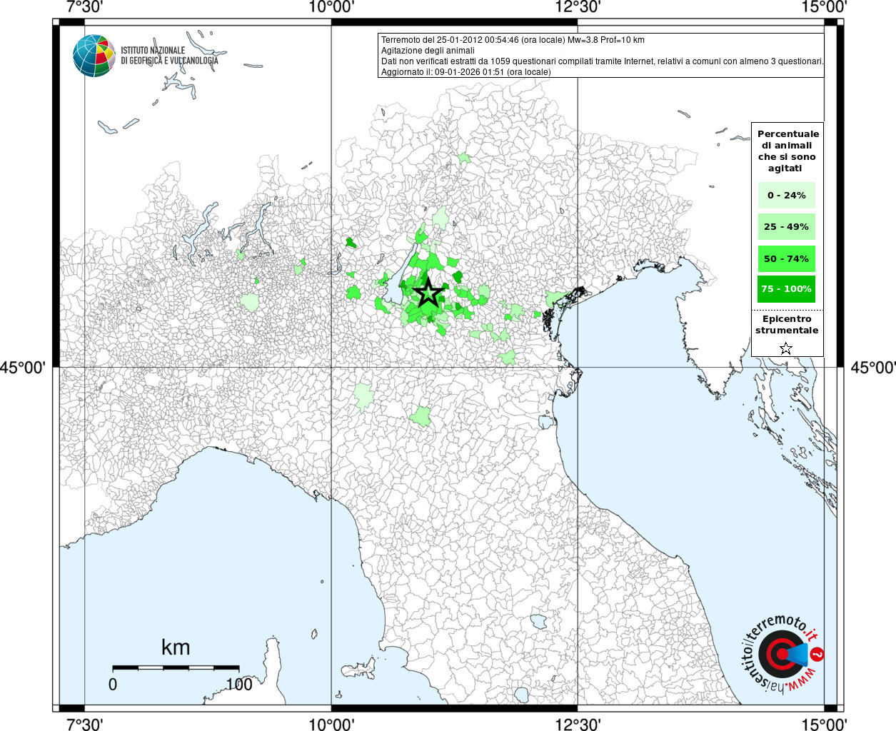The height and width of the screenshot is (731, 896).
Task: Select the 0 - 24% legend swatch
Action: 786,196
